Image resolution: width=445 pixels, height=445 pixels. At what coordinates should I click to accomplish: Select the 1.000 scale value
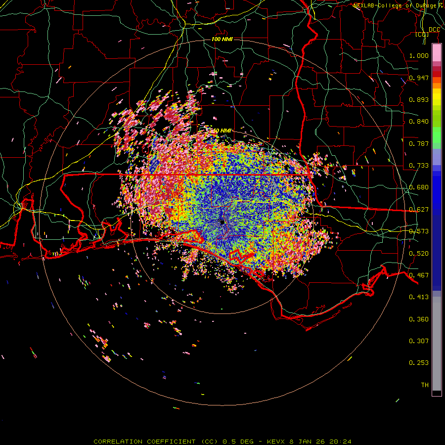point(419,55)
